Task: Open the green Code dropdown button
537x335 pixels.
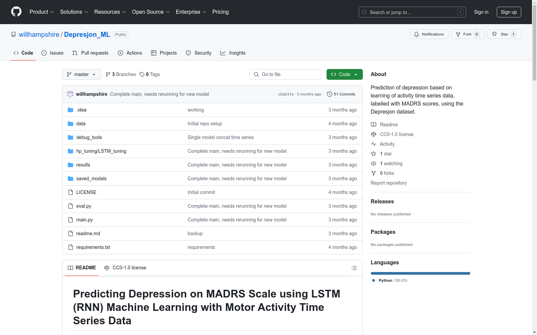Action: coord(344,74)
